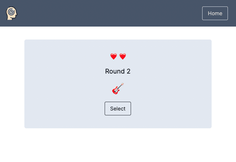Click the memory game head icon
The width and height of the screenshot is (236, 162).
pyautogui.click(x=12, y=13)
